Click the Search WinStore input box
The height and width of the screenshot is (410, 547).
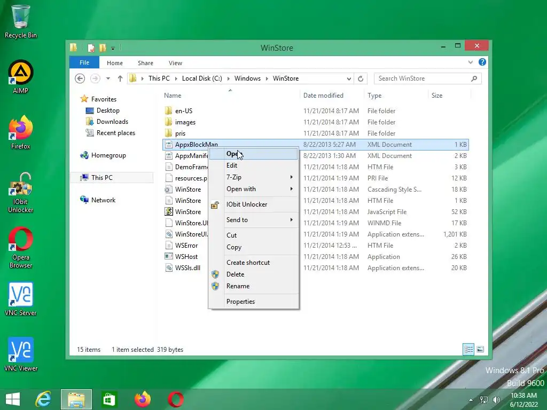[422, 78]
